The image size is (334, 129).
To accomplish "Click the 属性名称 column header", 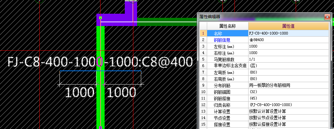I will (227, 26).
